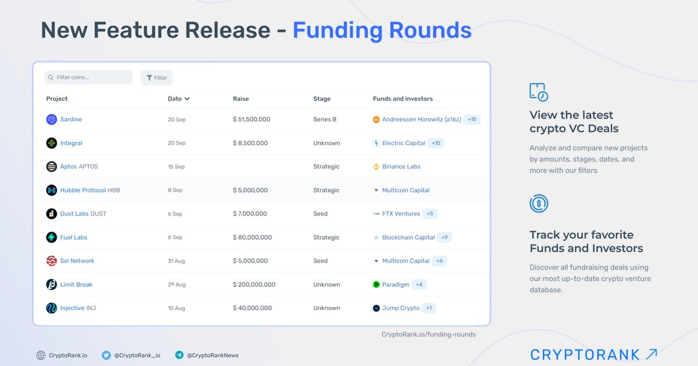698x366 pixels.
Task: Sort table by Date column arrow
Action: 187,99
